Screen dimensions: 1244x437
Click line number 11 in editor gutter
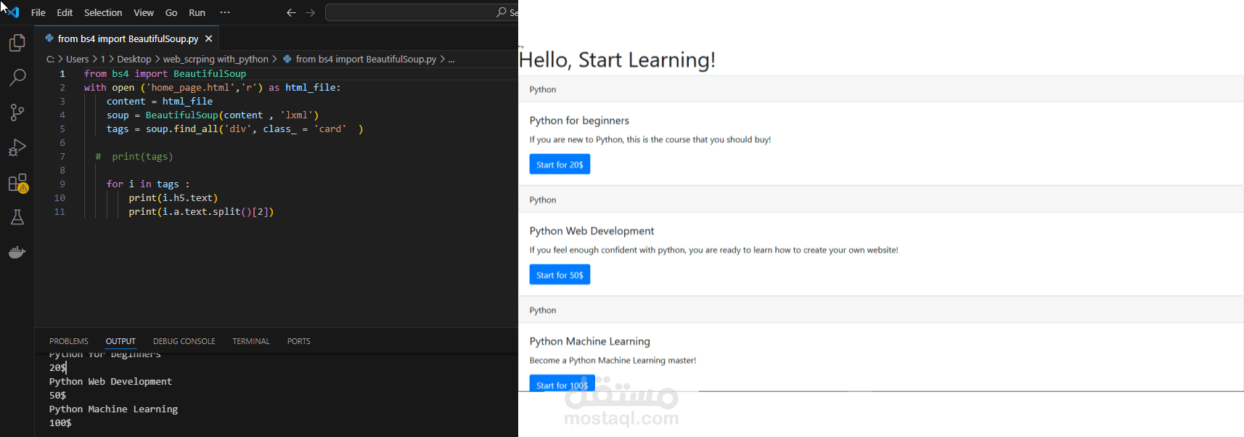[60, 211]
